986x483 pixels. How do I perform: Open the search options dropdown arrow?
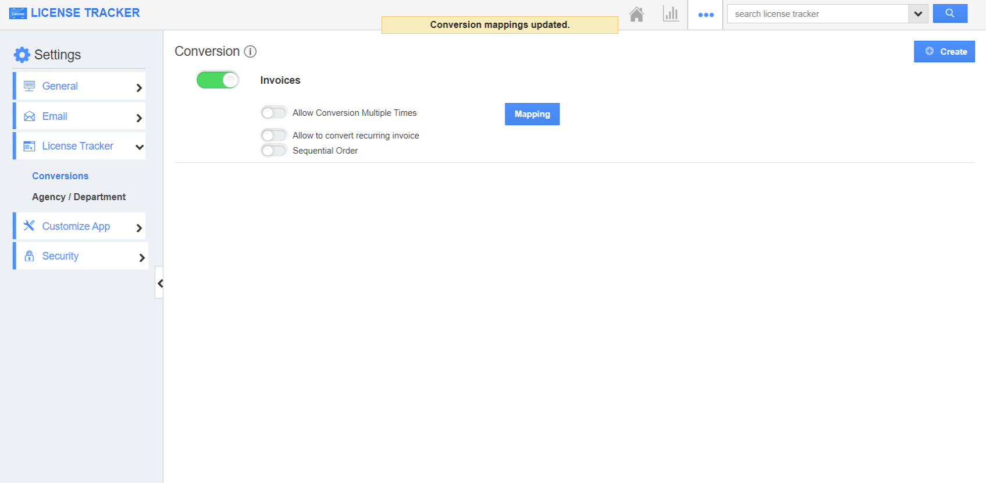(918, 14)
